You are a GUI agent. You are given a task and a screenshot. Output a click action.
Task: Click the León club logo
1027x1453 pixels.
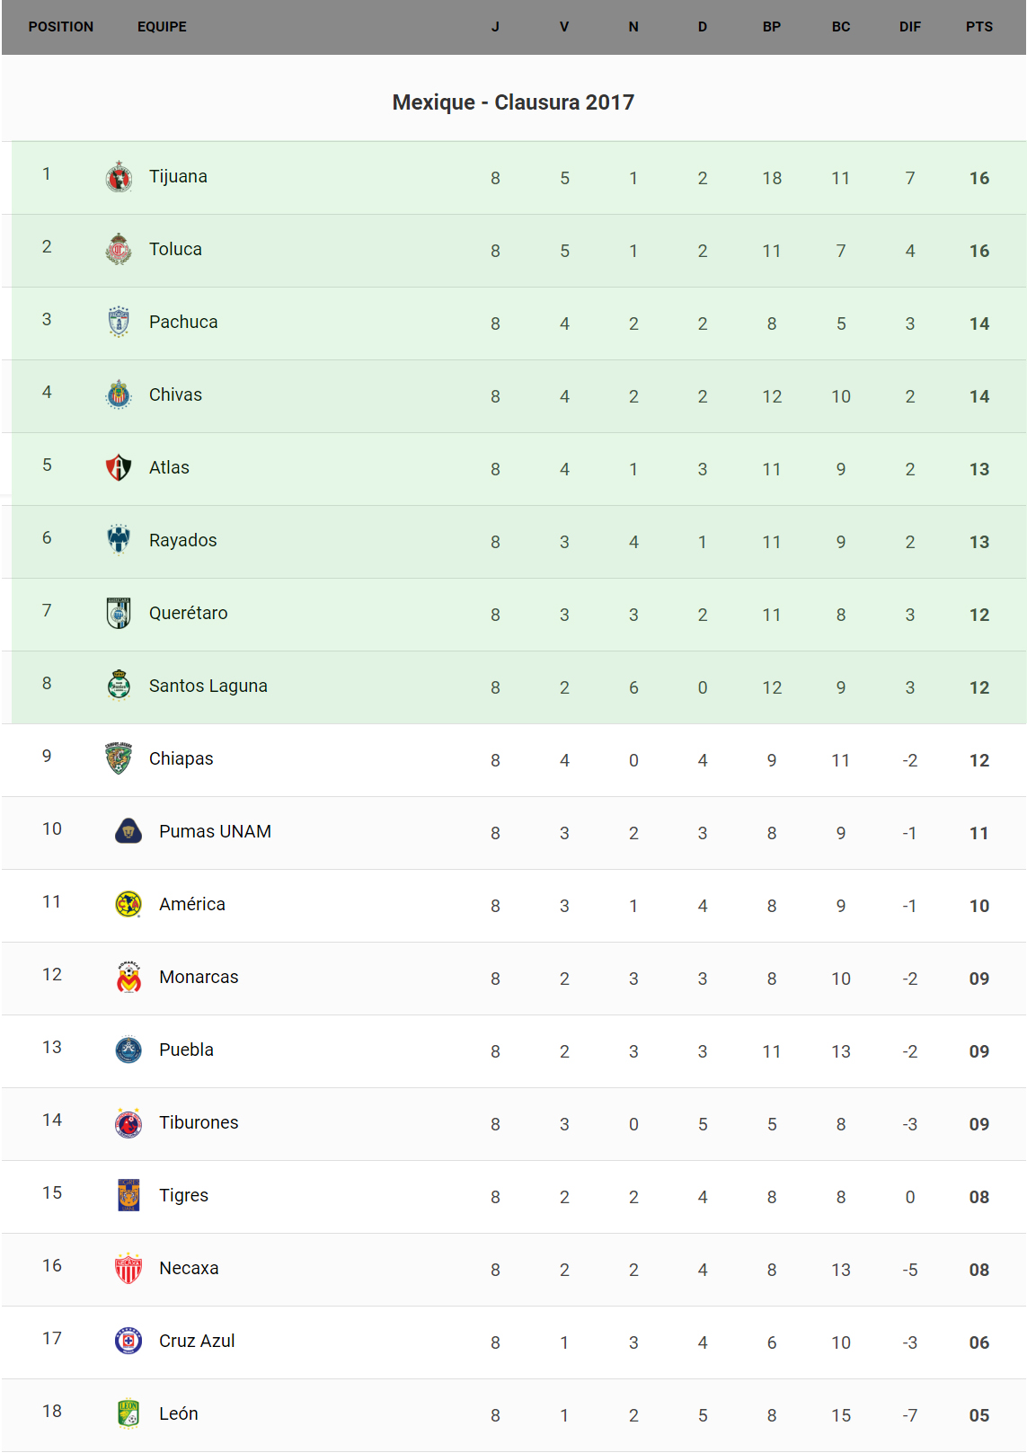click(128, 1413)
